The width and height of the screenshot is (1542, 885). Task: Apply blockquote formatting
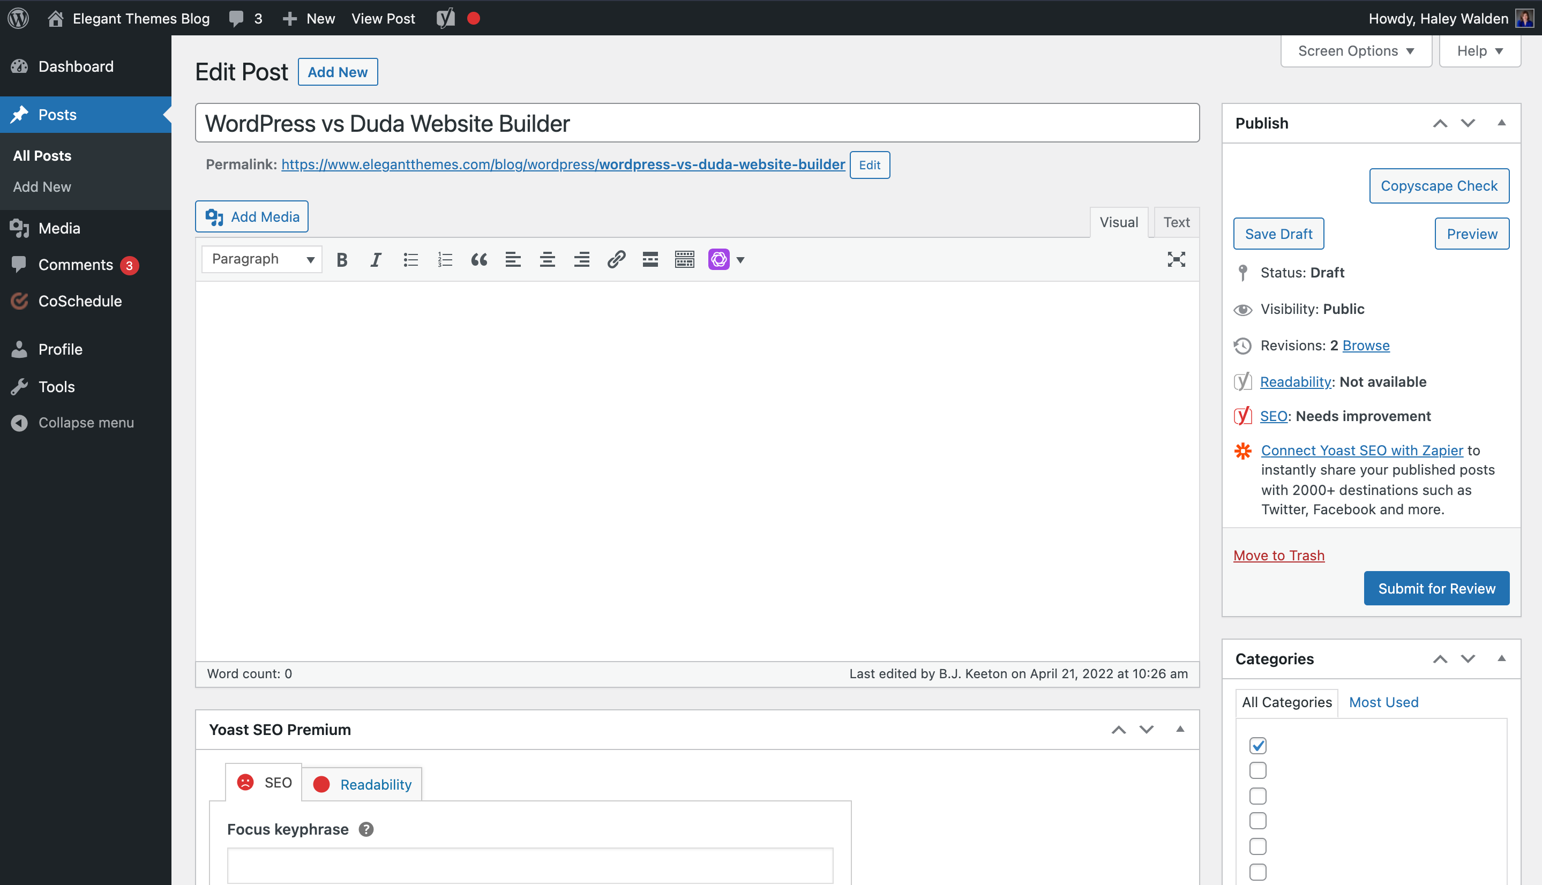[x=479, y=259]
